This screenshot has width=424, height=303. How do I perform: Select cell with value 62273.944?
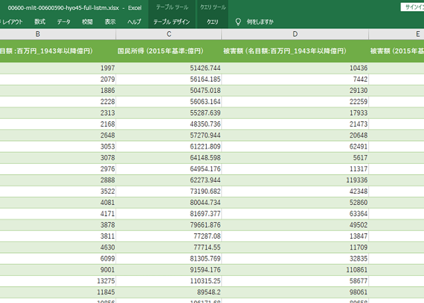click(x=169, y=180)
